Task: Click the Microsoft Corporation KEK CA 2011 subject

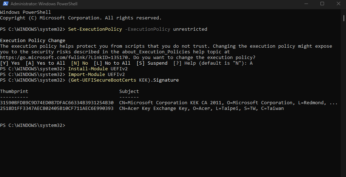Action: tap(228, 103)
